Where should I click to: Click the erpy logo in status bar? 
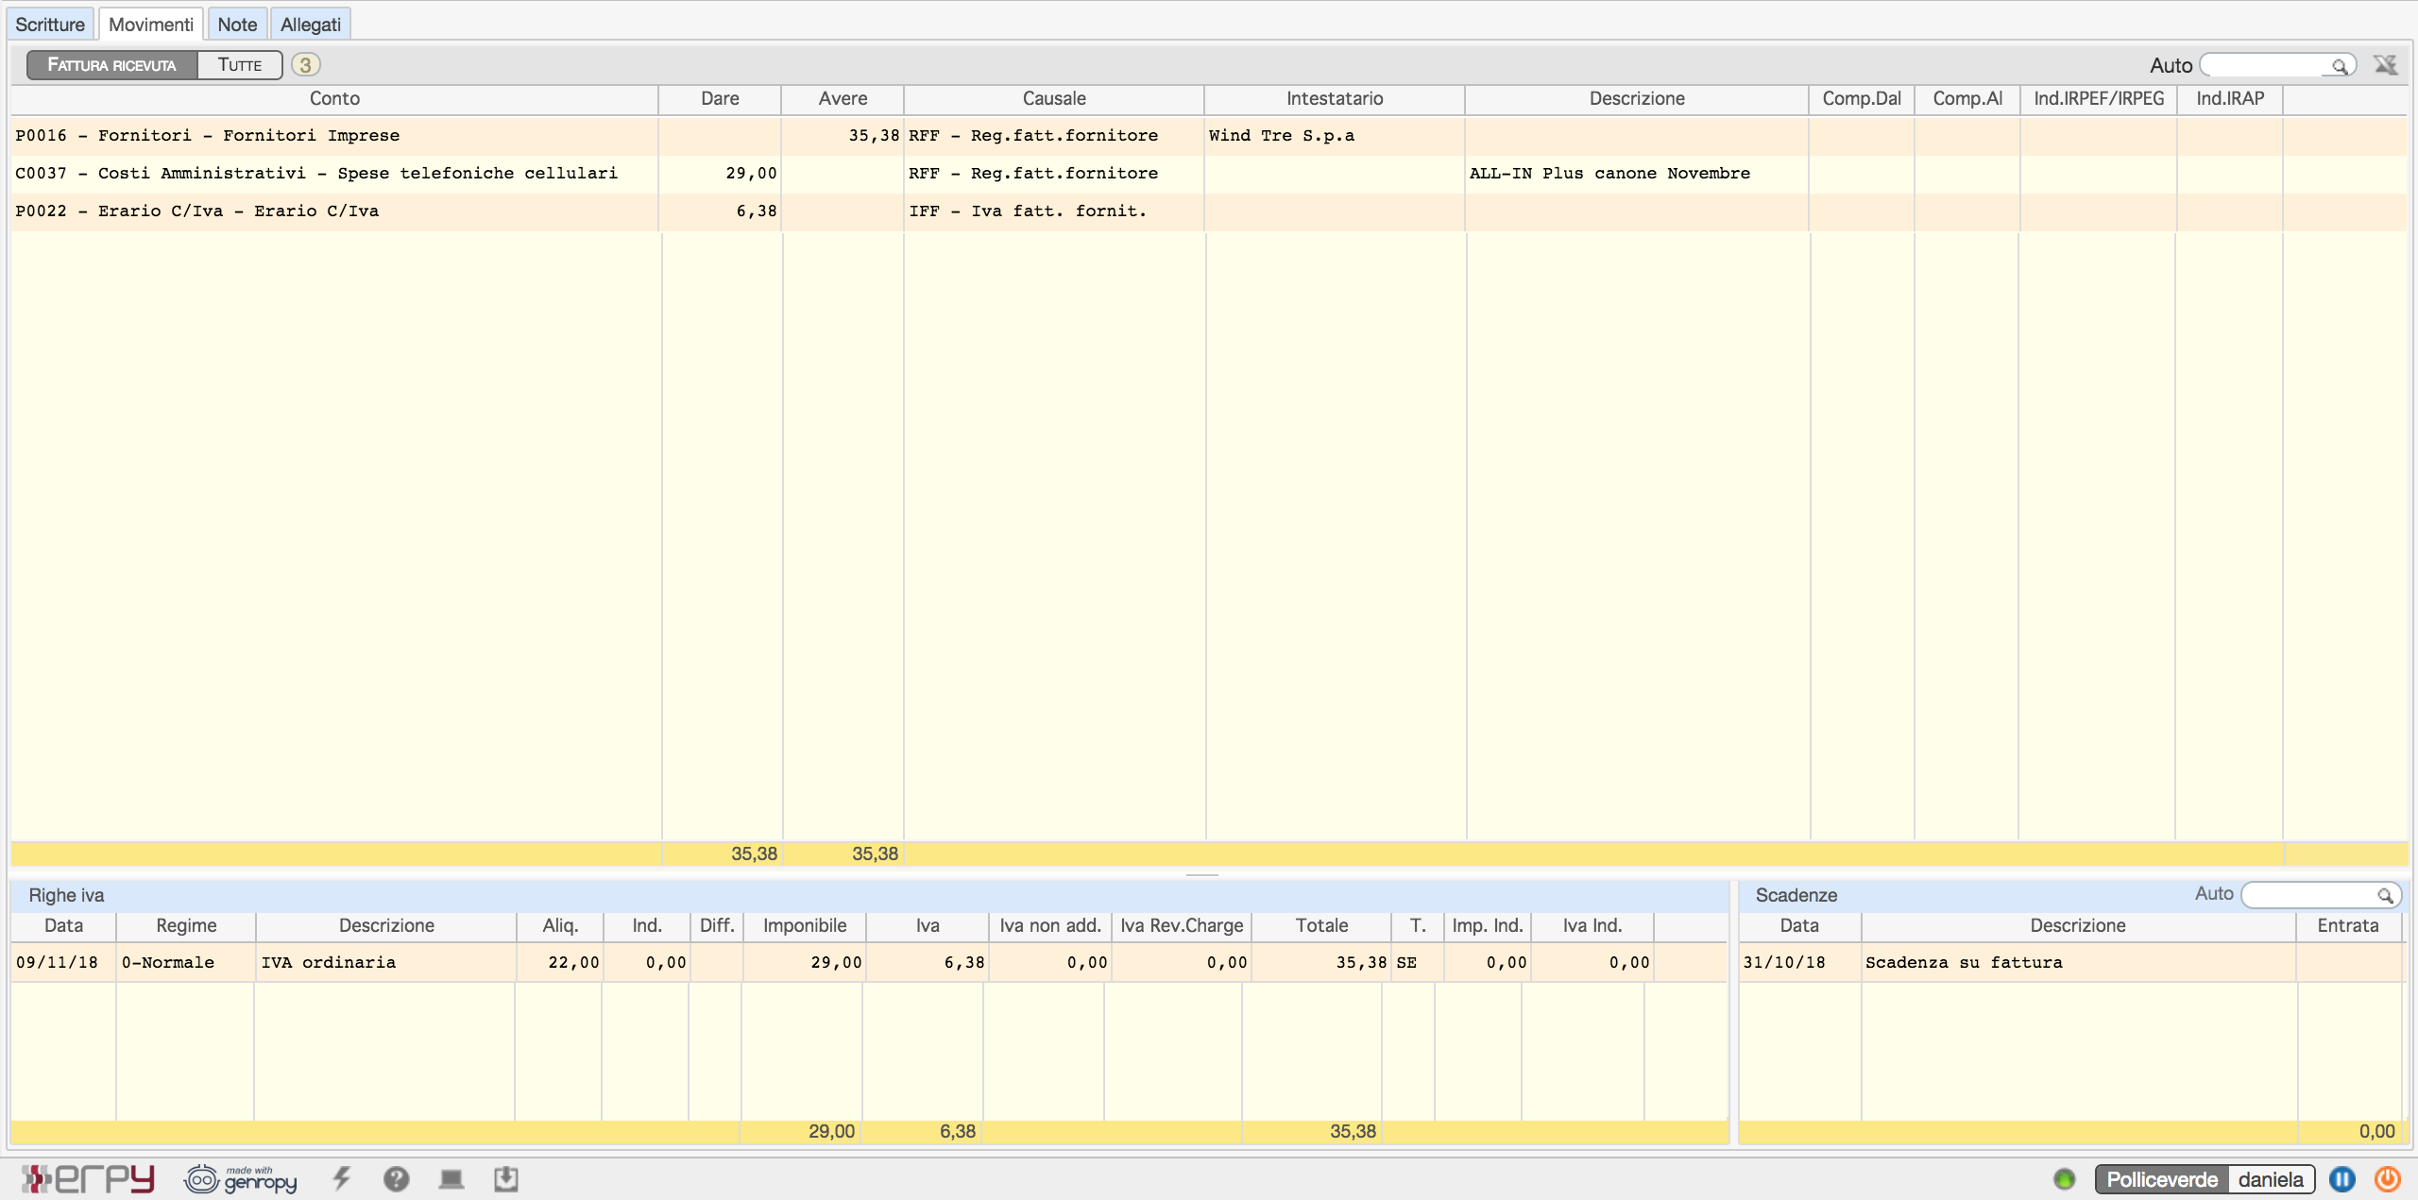[x=89, y=1178]
